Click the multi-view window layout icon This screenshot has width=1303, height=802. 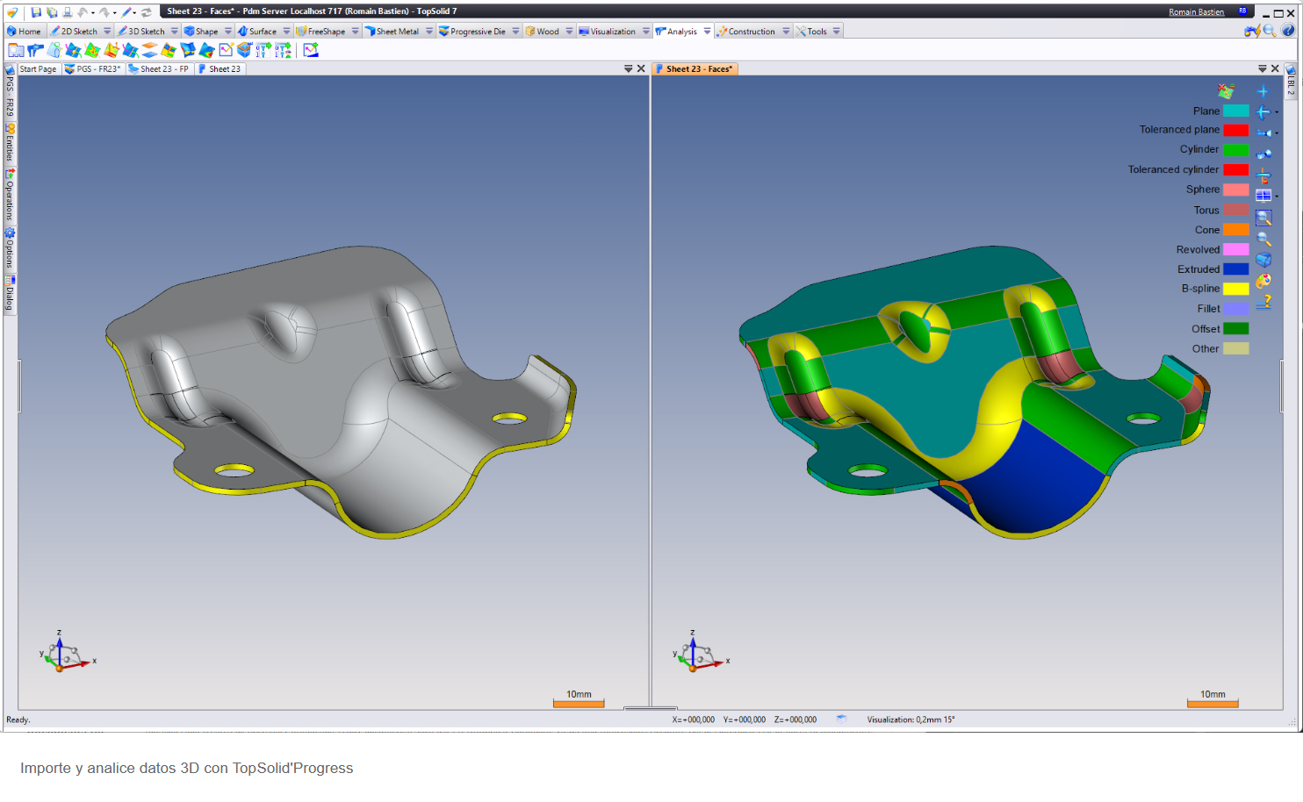(1263, 196)
